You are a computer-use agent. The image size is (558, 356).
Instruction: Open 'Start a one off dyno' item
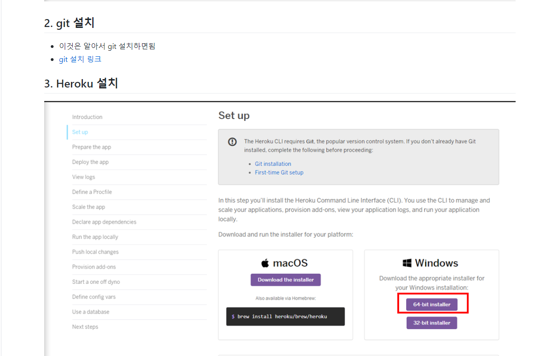(96, 282)
